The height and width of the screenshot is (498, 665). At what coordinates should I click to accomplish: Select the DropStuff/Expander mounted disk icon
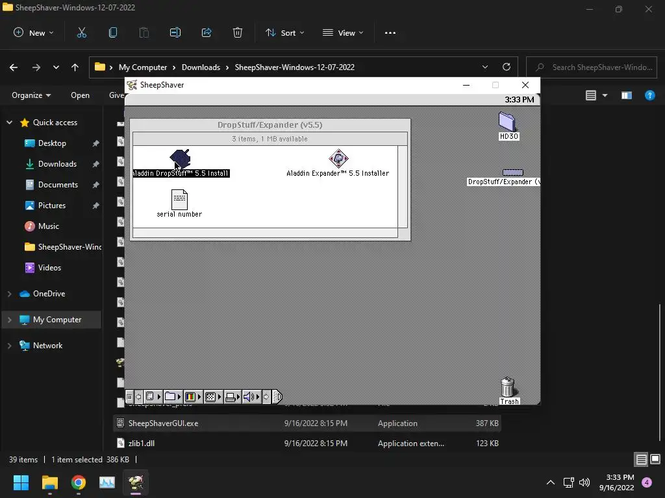[x=513, y=172]
